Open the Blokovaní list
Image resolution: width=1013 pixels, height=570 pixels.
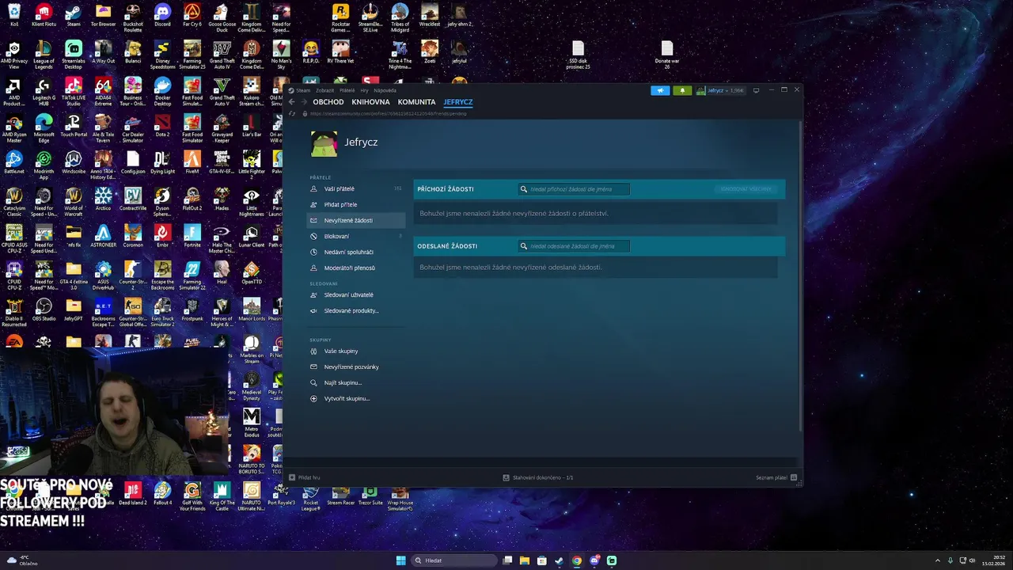point(355,236)
